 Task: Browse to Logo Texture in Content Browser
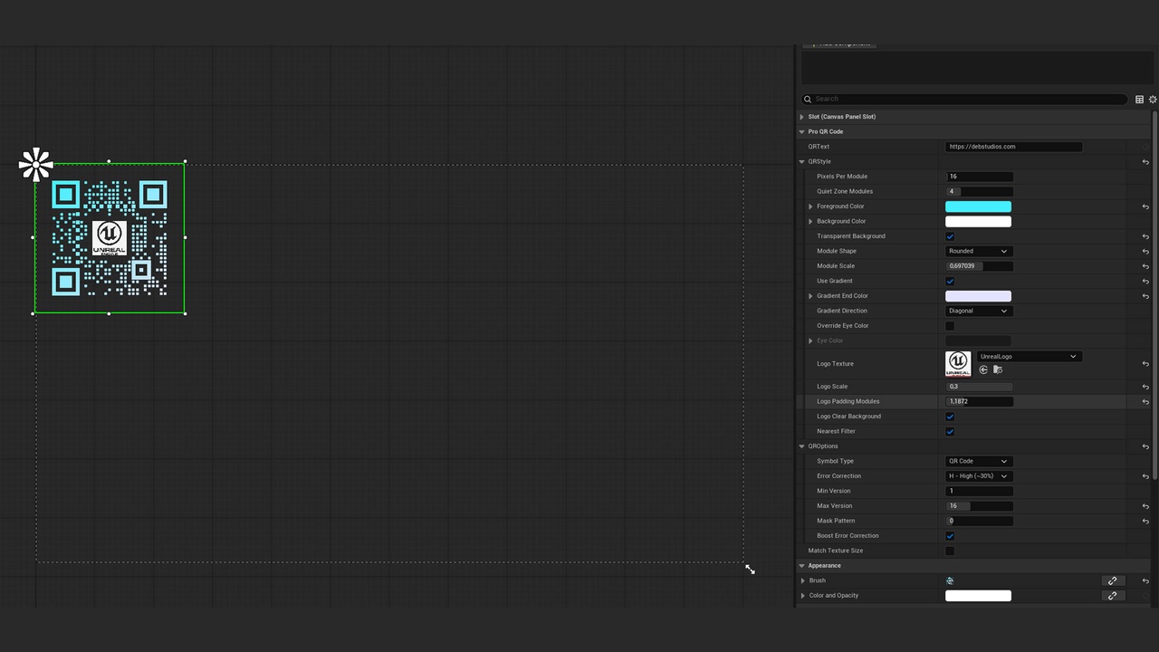998,369
